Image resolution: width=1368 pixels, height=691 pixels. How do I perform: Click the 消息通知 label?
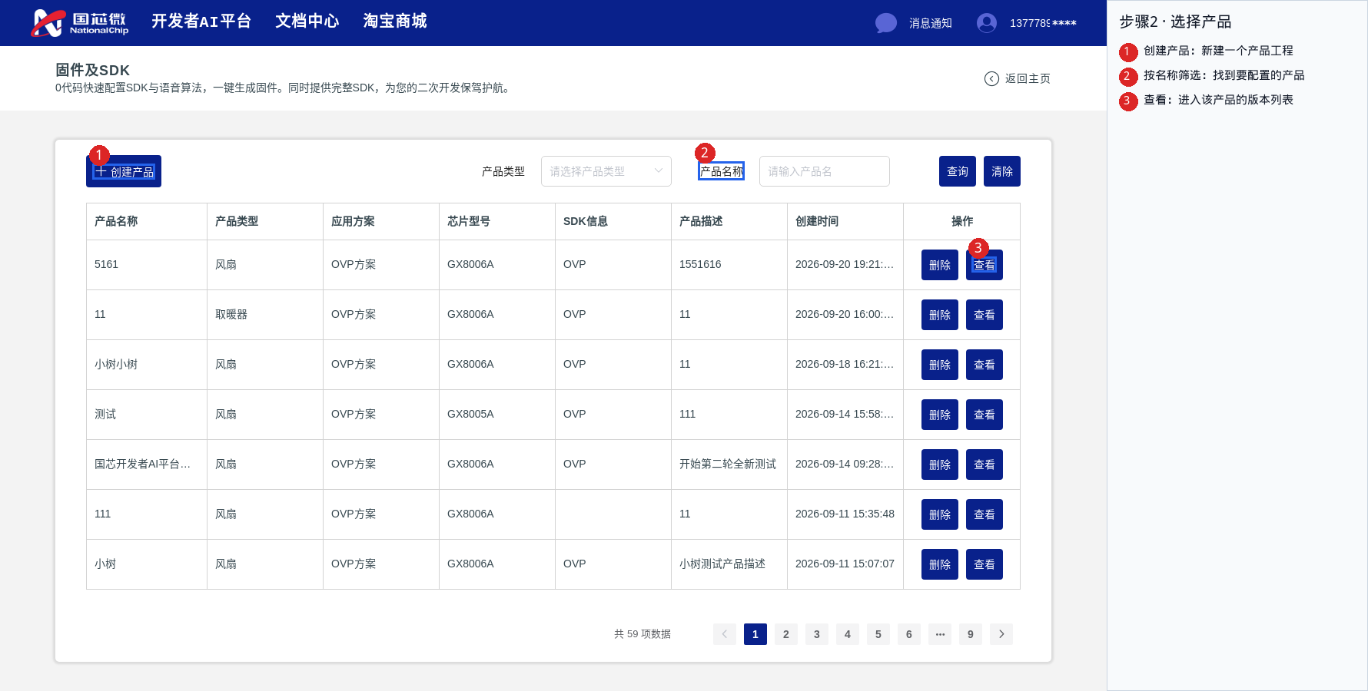pyautogui.click(x=931, y=23)
